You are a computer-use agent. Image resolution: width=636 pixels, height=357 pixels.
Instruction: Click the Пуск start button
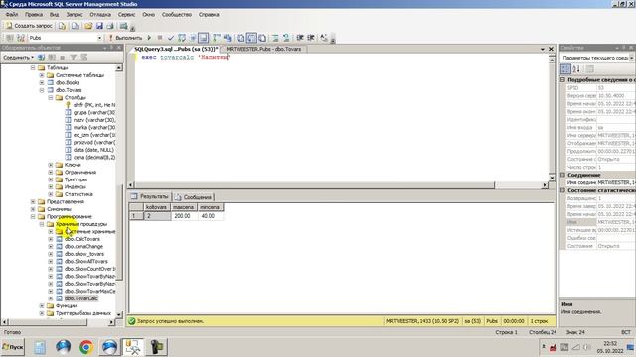point(13,347)
